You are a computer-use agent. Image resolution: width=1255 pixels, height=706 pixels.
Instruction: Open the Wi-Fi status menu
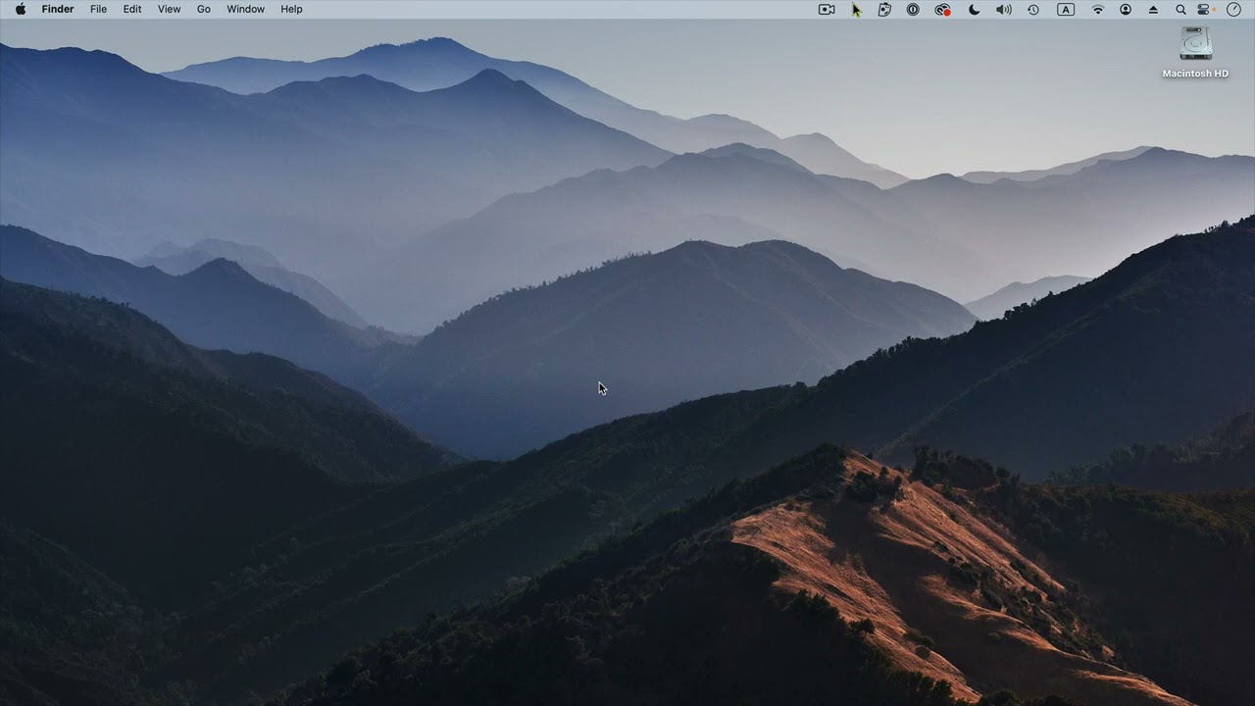1098,9
